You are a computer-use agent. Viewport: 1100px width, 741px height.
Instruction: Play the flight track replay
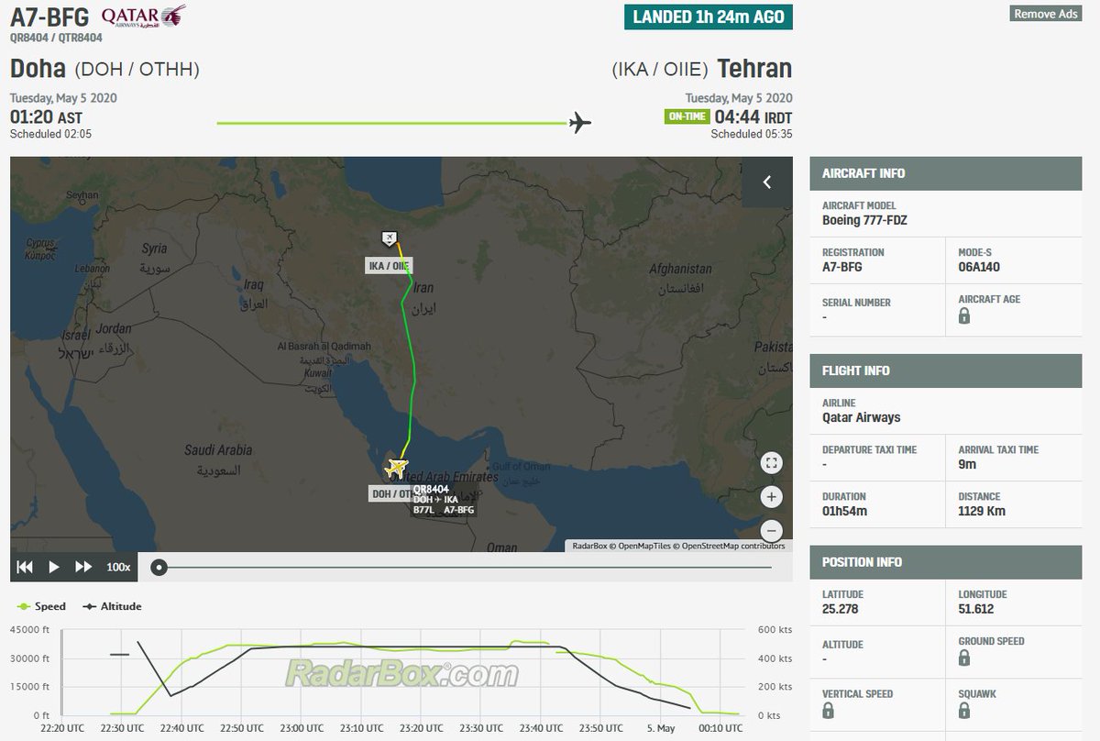pyautogui.click(x=54, y=567)
